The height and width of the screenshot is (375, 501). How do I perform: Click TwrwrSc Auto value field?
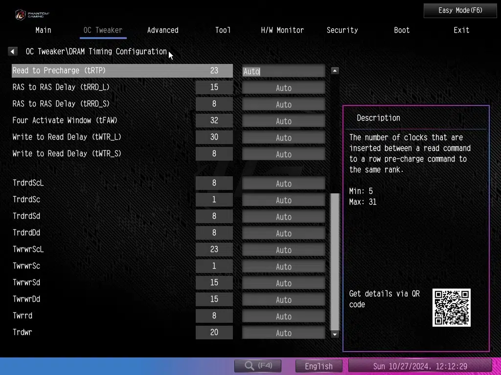(x=283, y=266)
